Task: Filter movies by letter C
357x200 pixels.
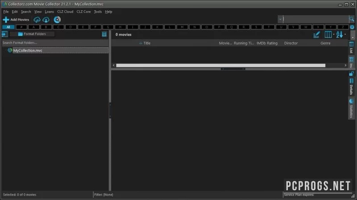Action: (58, 27)
